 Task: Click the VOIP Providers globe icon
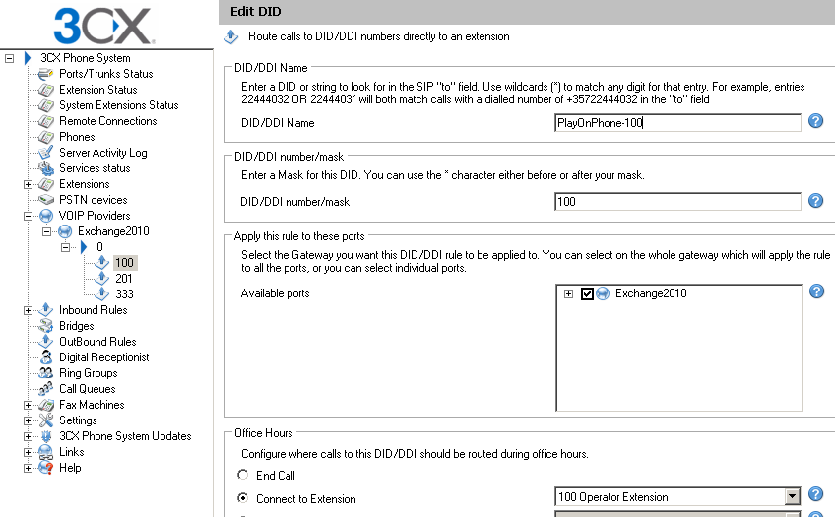46,216
